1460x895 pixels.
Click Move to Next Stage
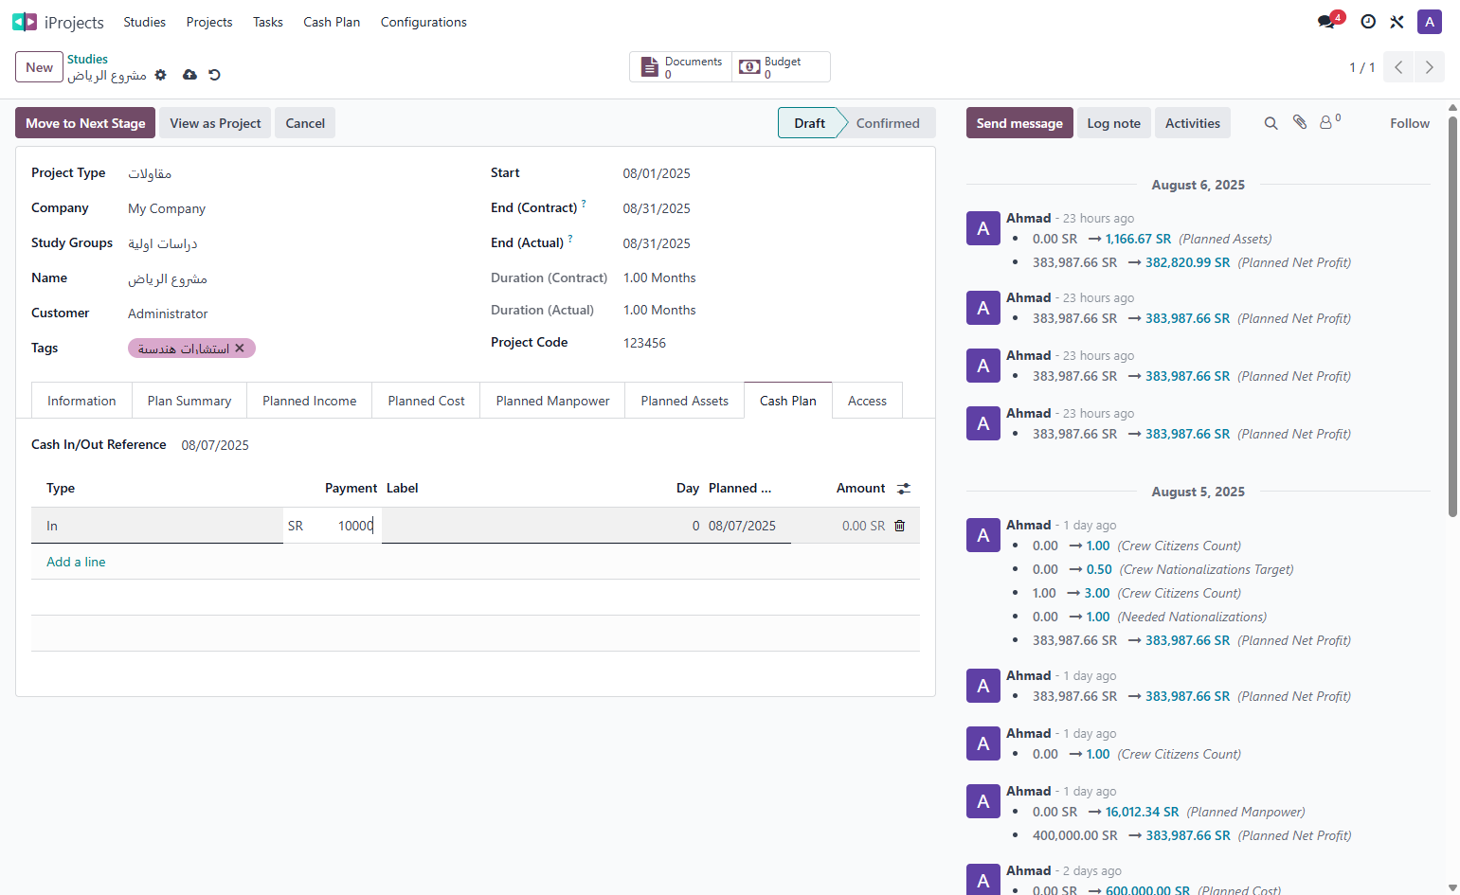[x=85, y=123]
